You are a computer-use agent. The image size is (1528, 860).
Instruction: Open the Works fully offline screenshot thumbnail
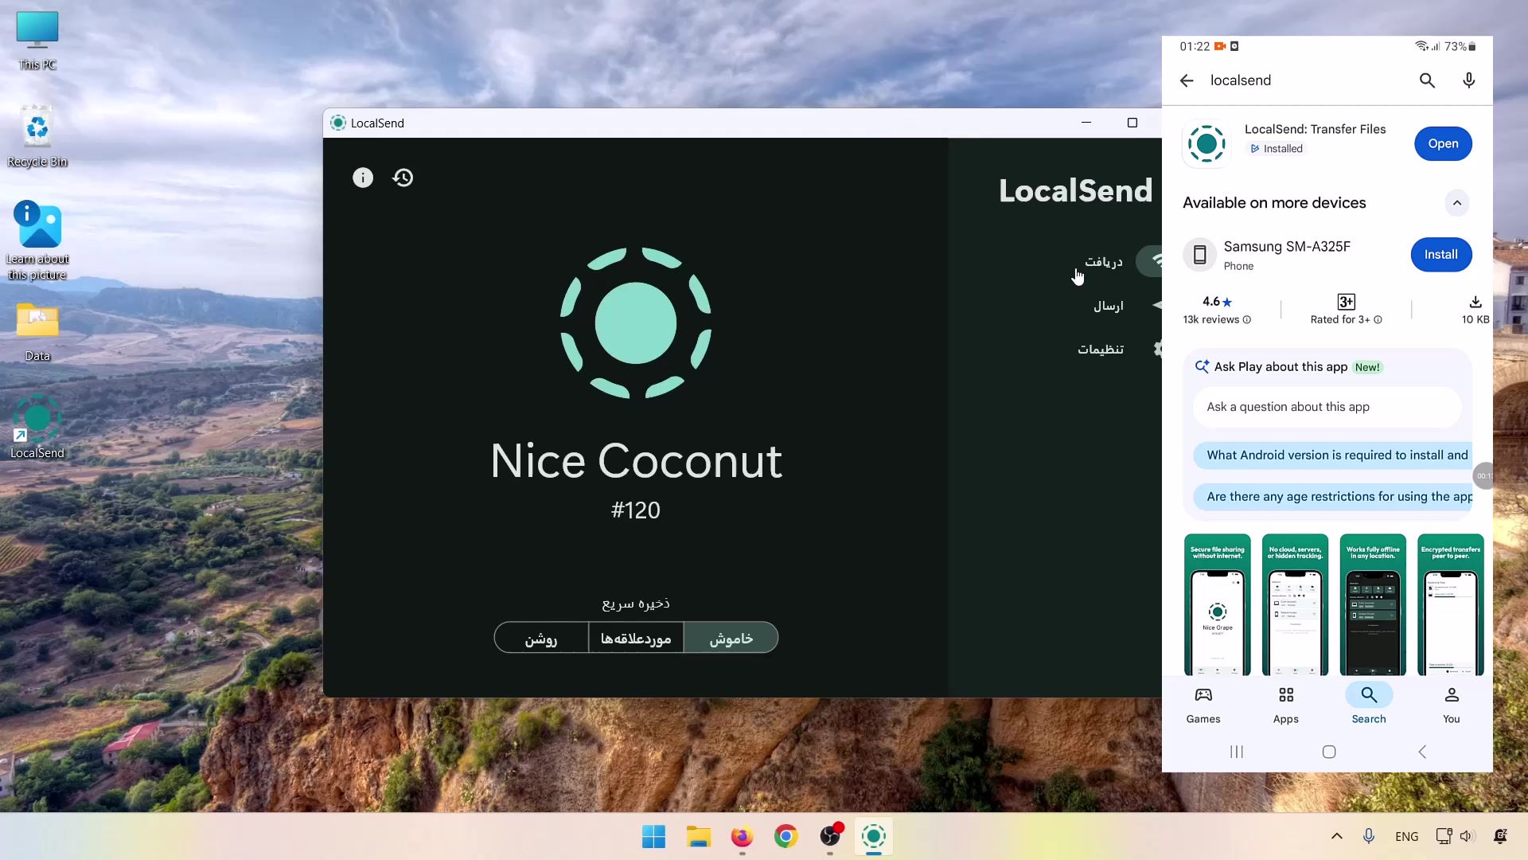tap(1373, 604)
